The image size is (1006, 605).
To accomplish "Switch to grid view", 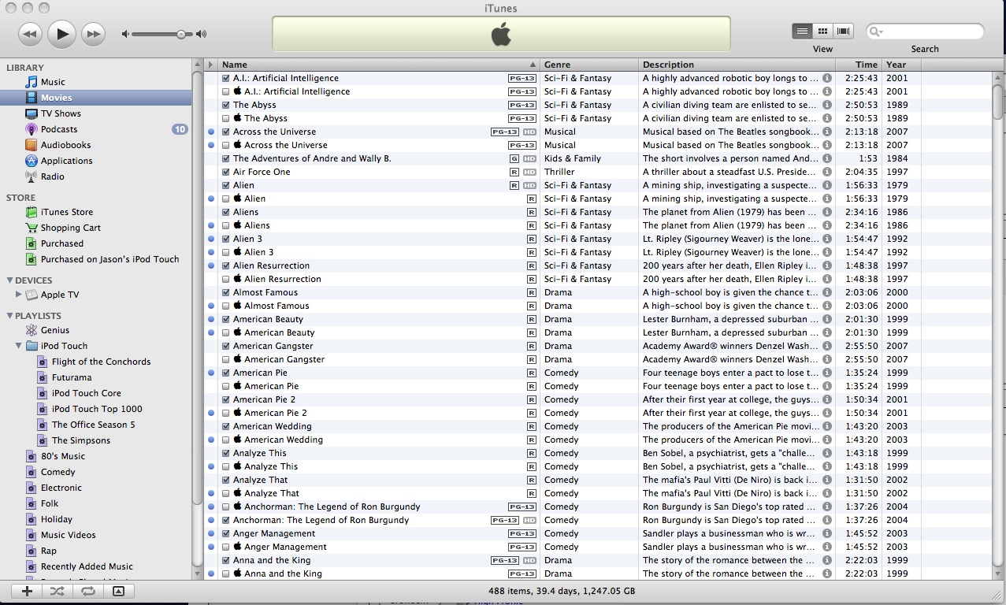I will click(822, 31).
